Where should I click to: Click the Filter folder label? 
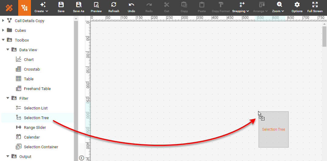click(x=24, y=99)
